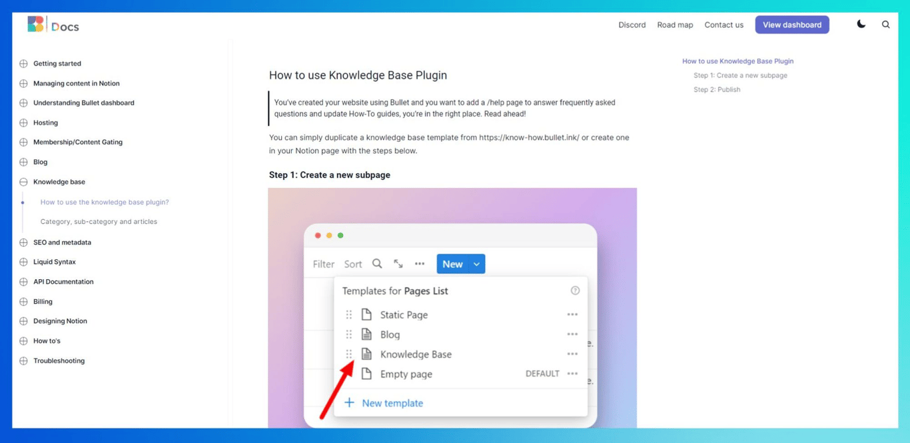Click How to use Knowledge Base Plugin contents link

[737, 61]
